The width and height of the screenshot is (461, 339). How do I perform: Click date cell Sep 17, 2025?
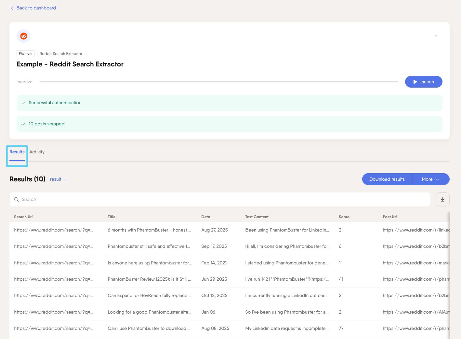click(x=214, y=247)
